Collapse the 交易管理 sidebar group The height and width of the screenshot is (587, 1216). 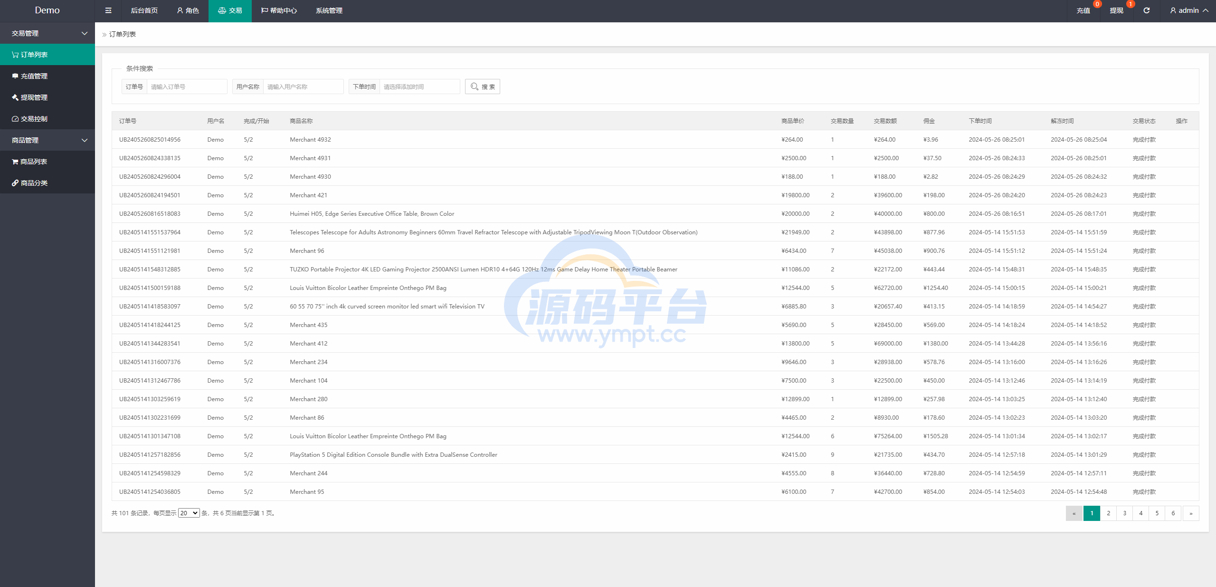pyautogui.click(x=47, y=33)
